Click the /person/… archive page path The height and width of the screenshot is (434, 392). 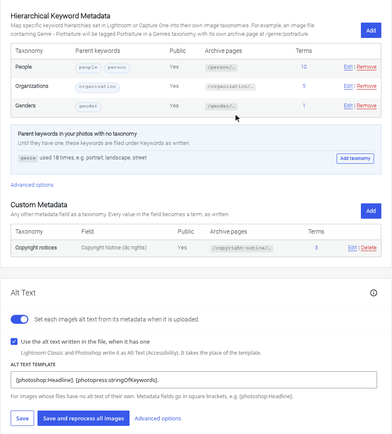pos(221,67)
